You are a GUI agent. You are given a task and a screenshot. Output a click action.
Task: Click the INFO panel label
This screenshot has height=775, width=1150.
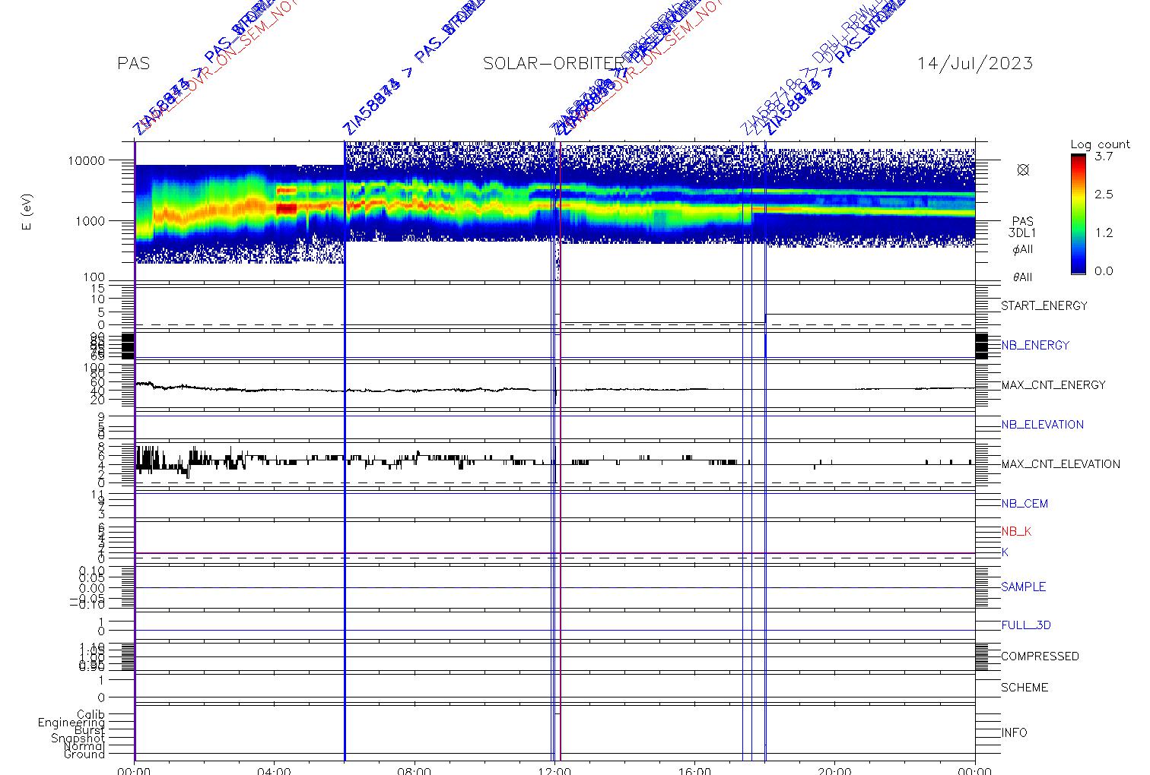tap(1014, 733)
